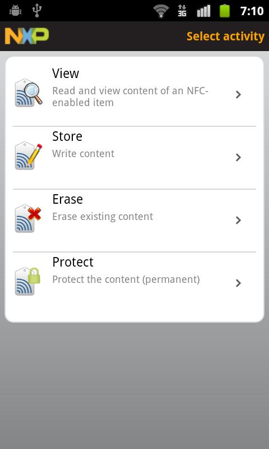This screenshot has width=269, height=449.
Task: Tap the 3G data transfer icon
Action: coord(182,11)
